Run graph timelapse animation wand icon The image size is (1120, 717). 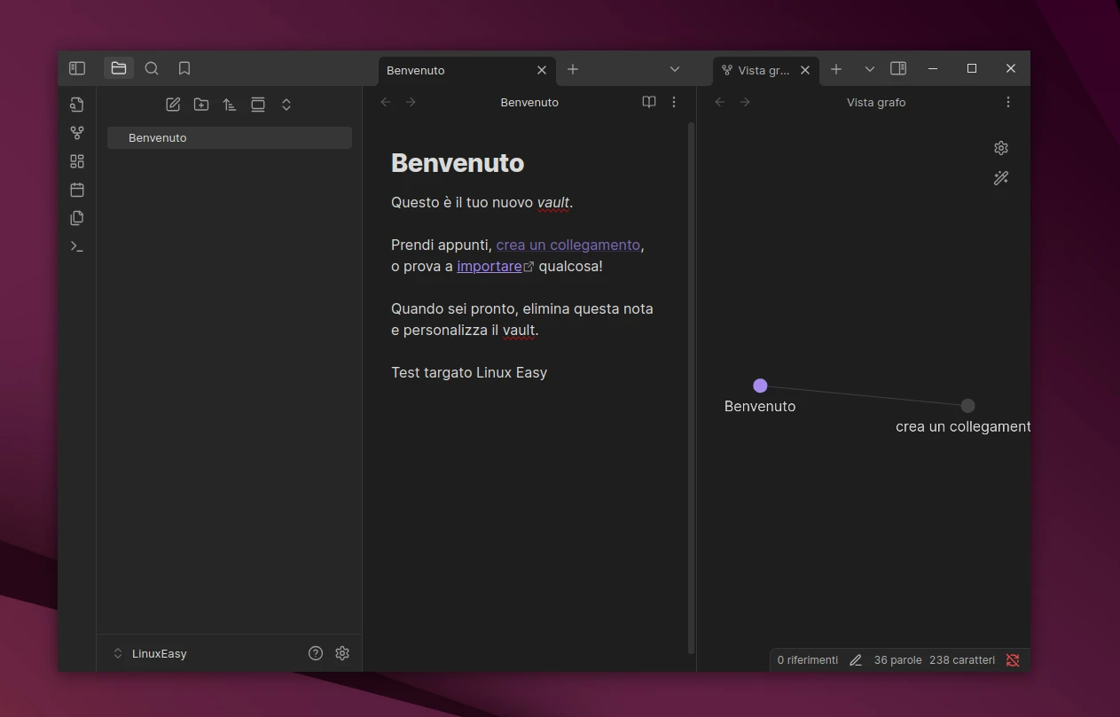click(x=1001, y=178)
